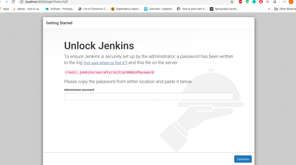View site info icon beside localhost URL

[22, 2]
